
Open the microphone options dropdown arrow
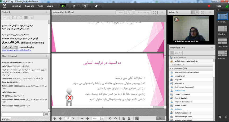[x=78, y=6]
